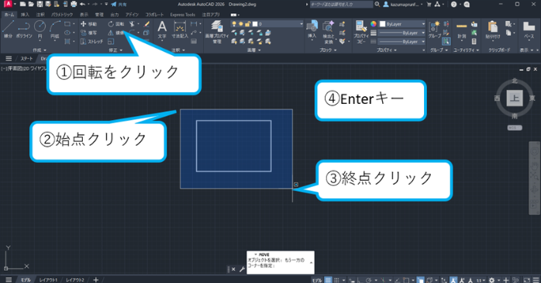
Task: Click the Copy (複写) tool
Action: click(x=88, y=33)
